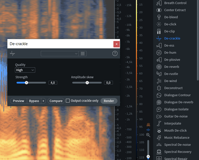Start Preview of De-crackle

[19, 101]
